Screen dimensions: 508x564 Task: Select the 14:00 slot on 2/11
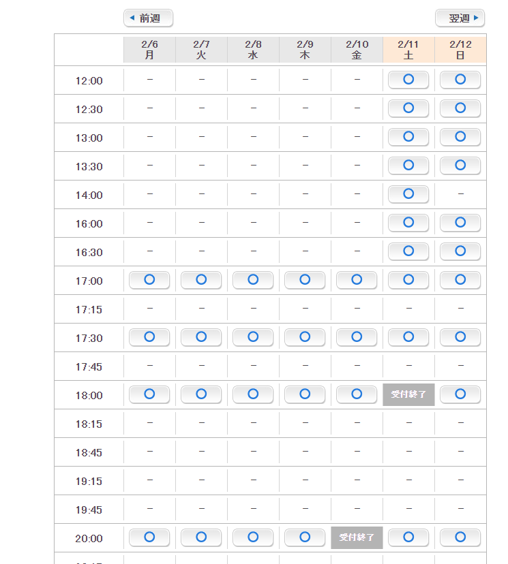tap(408, 194)
